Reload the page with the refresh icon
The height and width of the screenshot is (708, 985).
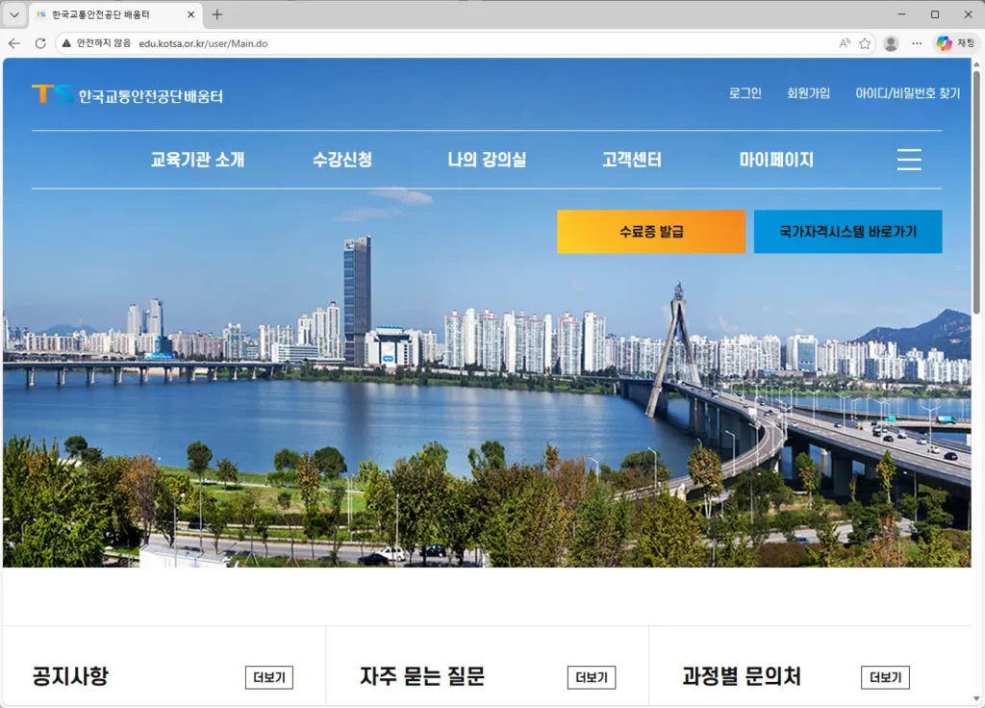point(38,43)
